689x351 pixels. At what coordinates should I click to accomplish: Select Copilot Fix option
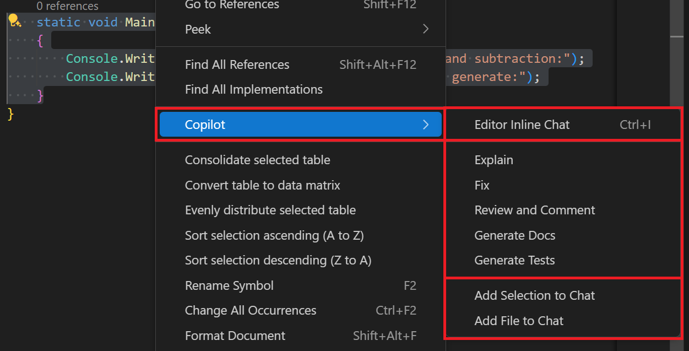(x=563, y=185)
